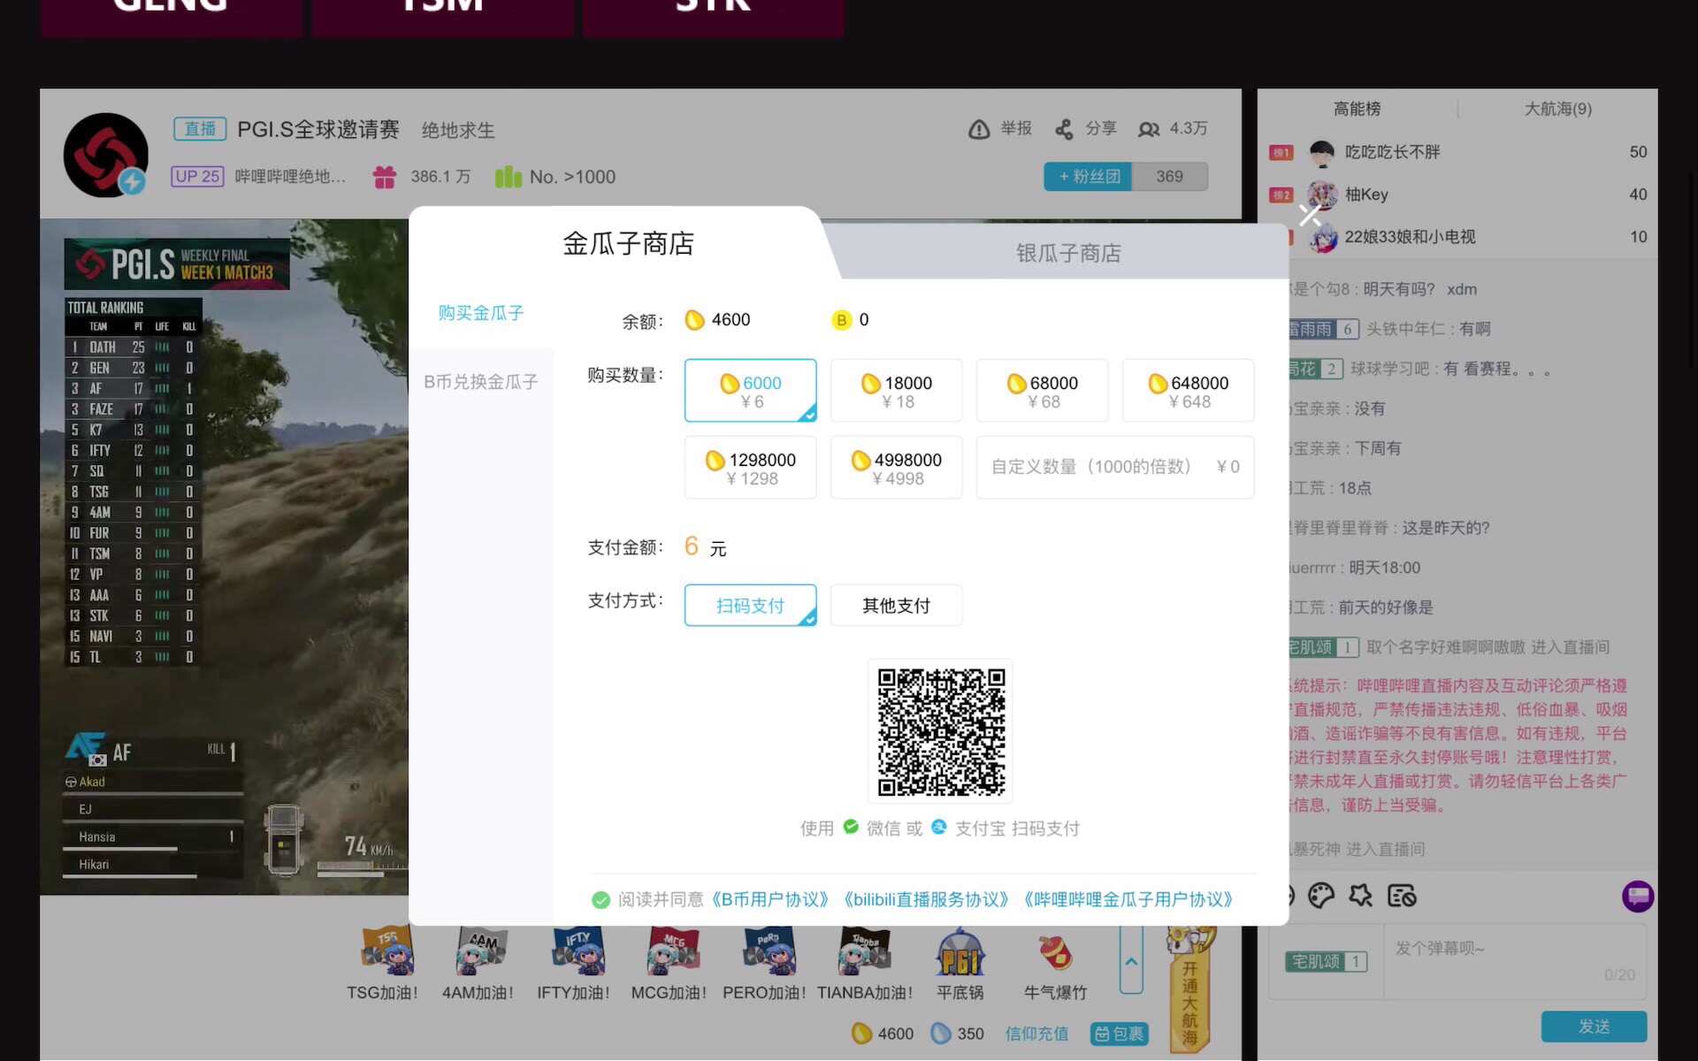The width and height of the screenshot is (1698, 1061).
Task: Click the UP 25 level badge
Action: pyautogui.click(x=197, y=176)
